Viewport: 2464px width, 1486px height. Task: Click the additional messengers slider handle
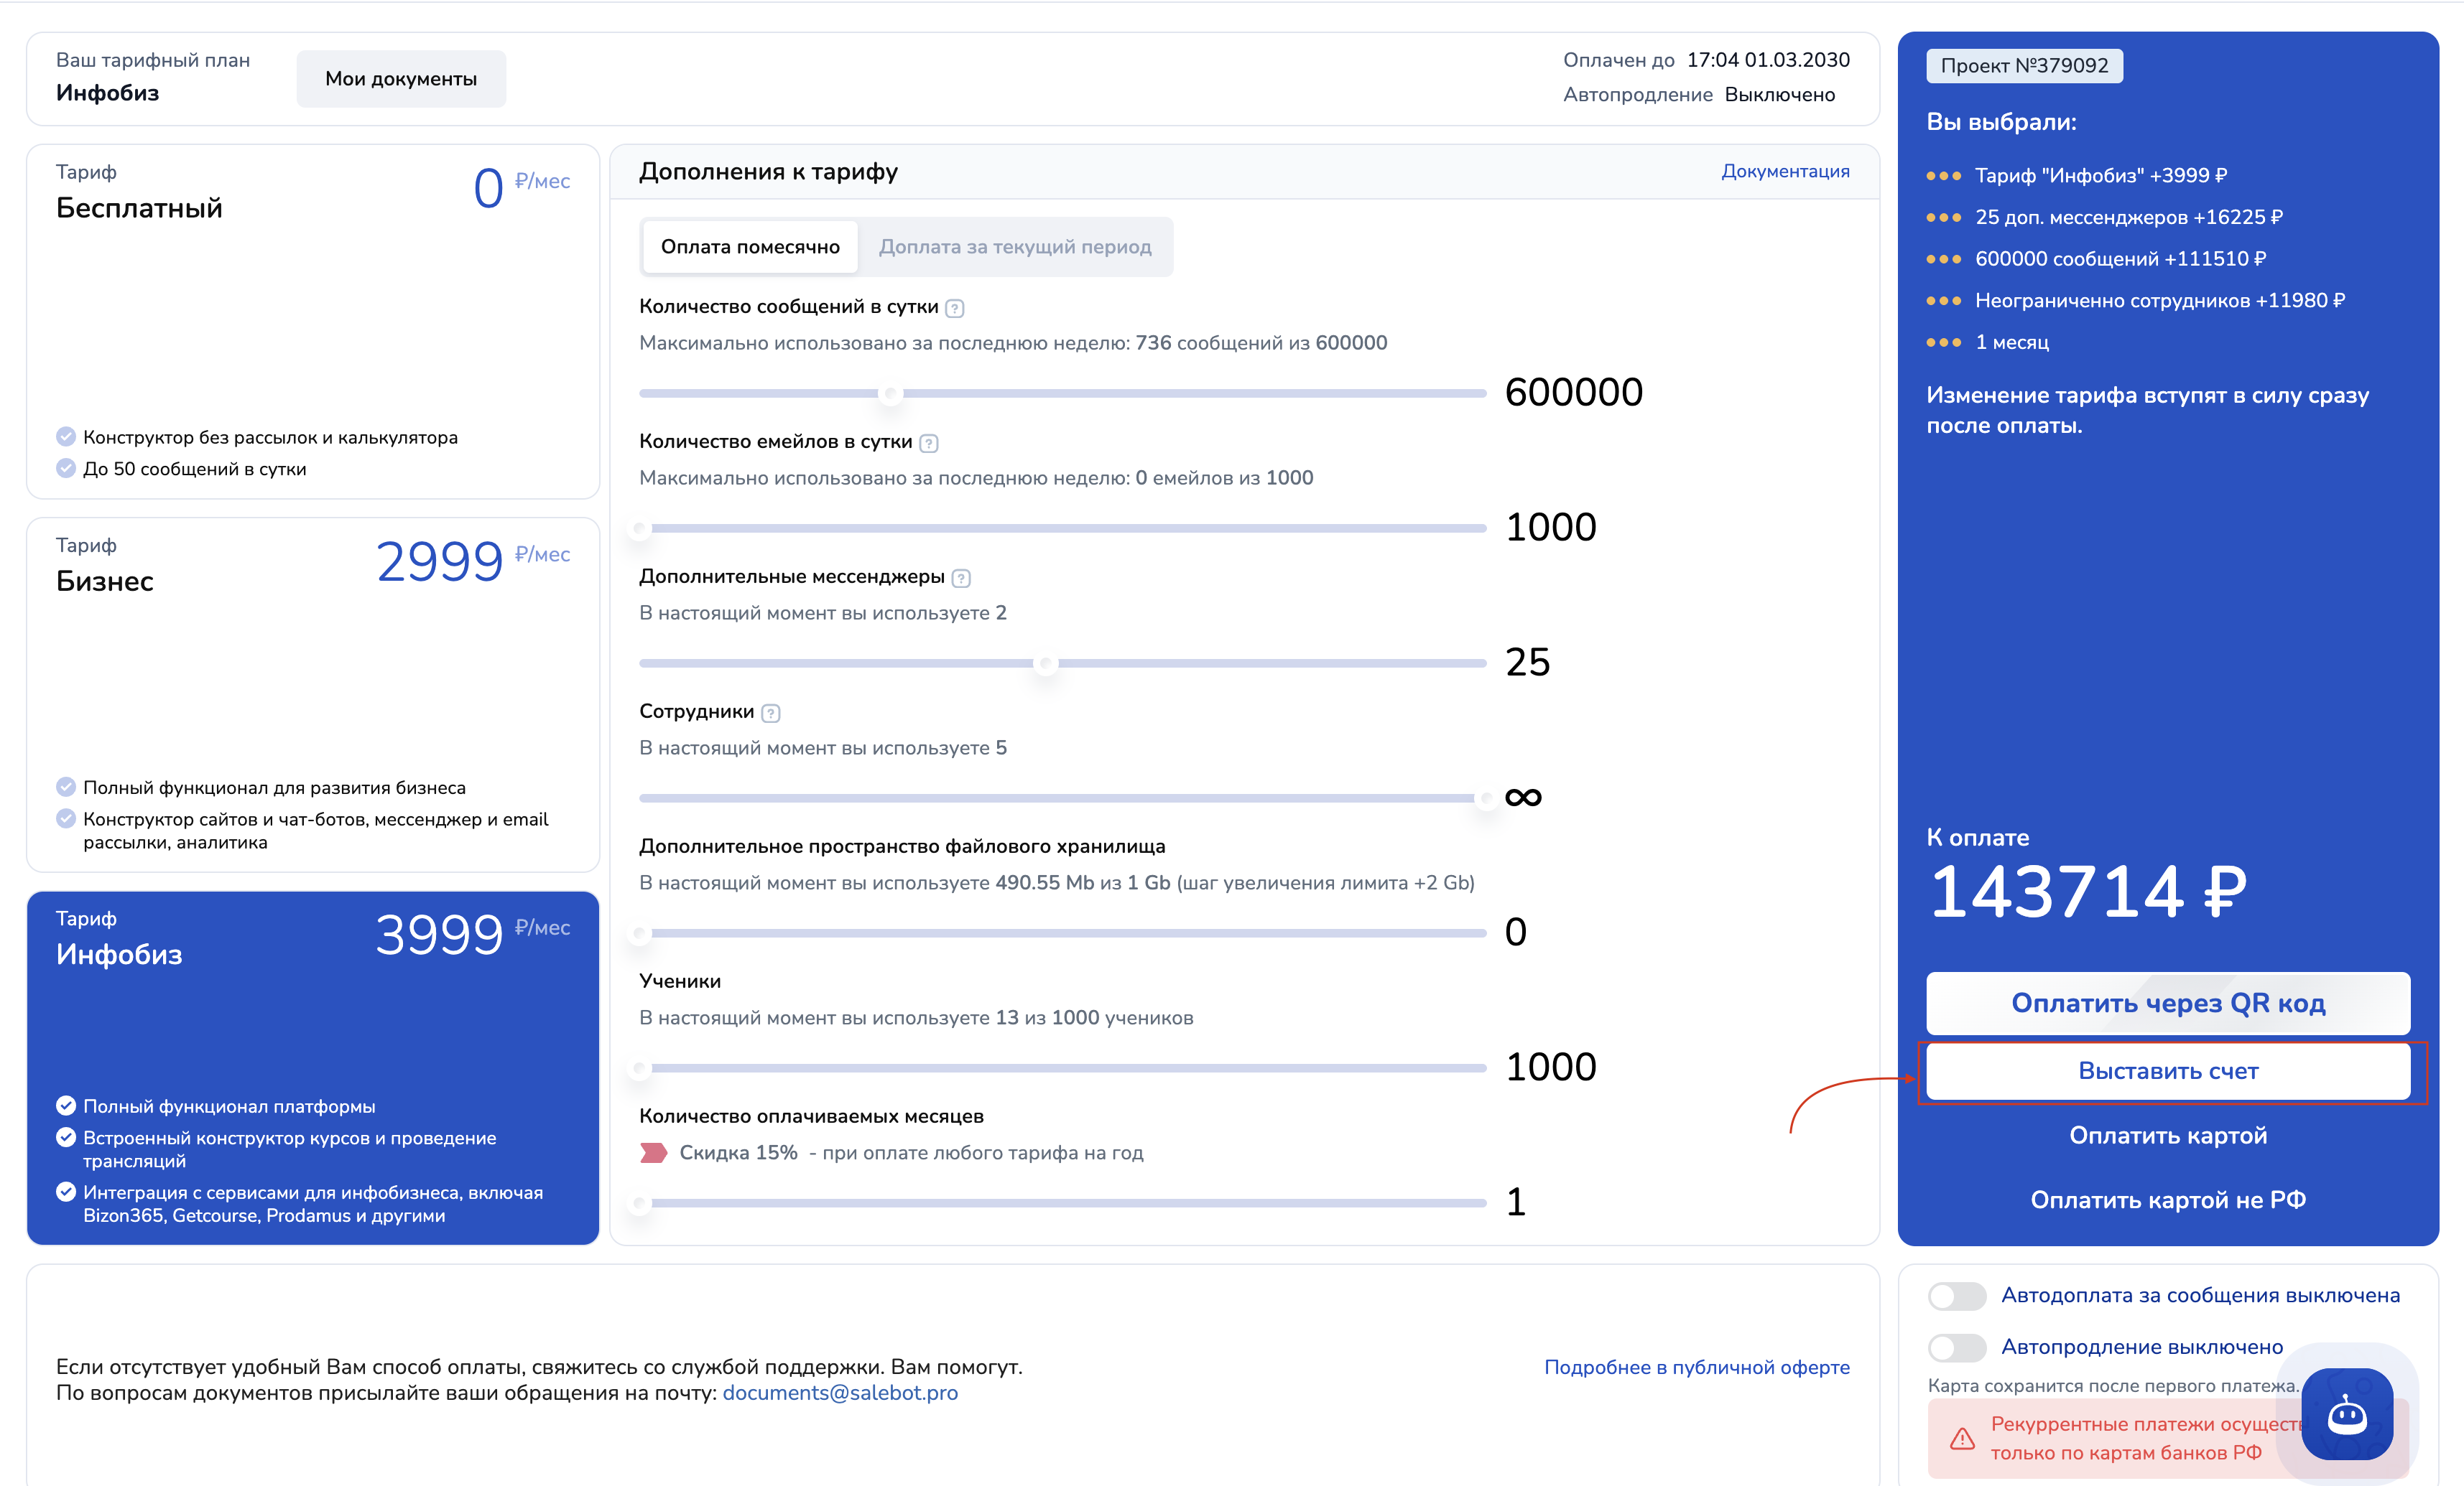(1045, 663)
